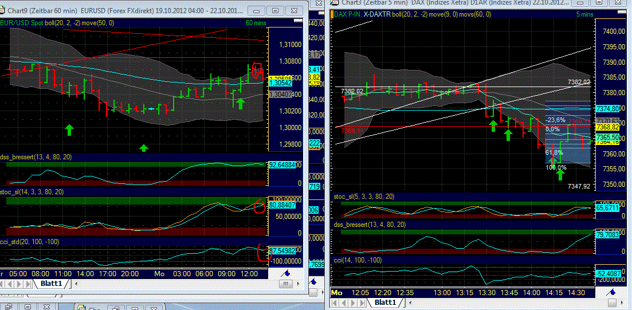Click the Chart3 horizontal scrollbar thumb
The image size is (632, 310).
[x=612, y=303]
